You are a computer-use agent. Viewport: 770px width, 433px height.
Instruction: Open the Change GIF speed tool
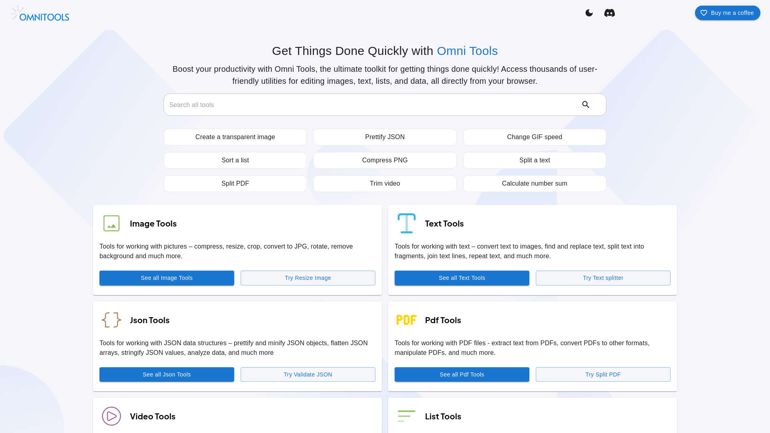(534, 137)
